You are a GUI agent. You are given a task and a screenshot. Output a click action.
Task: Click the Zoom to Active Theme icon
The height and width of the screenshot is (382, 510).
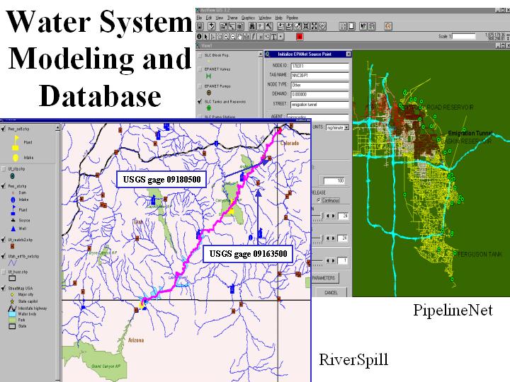coord(289,26)
